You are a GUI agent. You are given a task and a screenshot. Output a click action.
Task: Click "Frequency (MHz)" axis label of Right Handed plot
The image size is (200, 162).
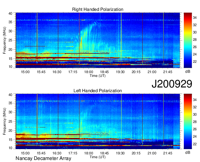coord(5,40)
